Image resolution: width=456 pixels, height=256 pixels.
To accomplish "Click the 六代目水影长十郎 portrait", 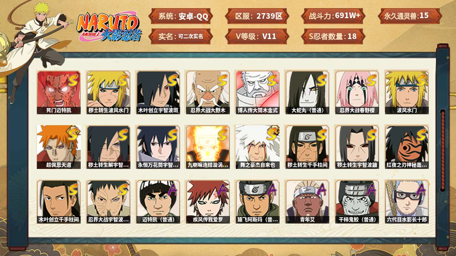I will click(407, 202).
